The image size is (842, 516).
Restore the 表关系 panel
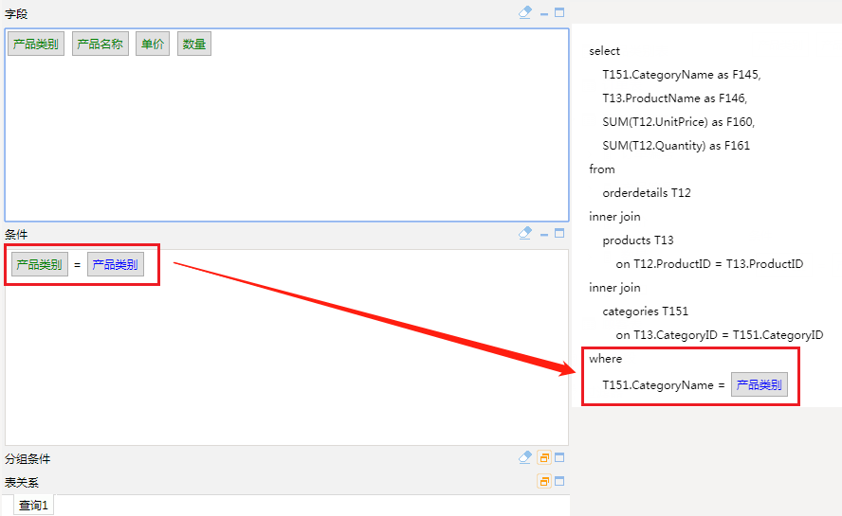[544, 481]
